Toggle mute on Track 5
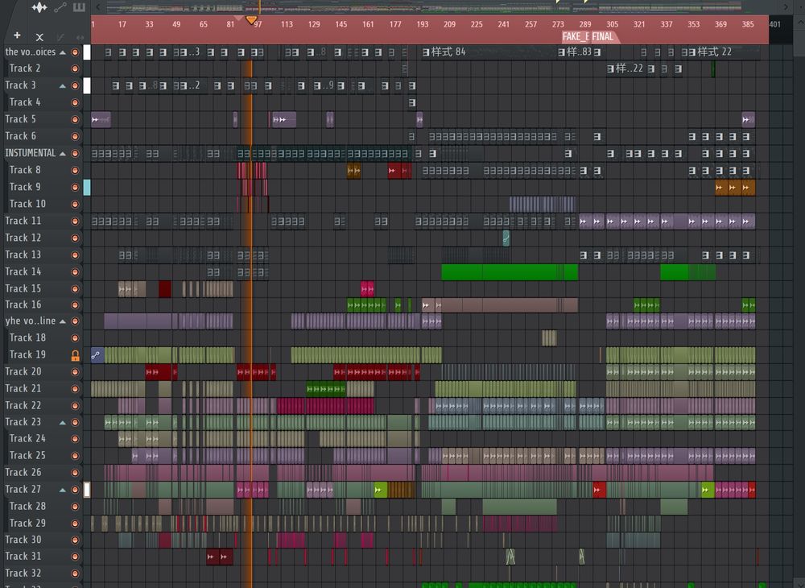Screen dimensions: 805x588 click(x=75, y=120)
